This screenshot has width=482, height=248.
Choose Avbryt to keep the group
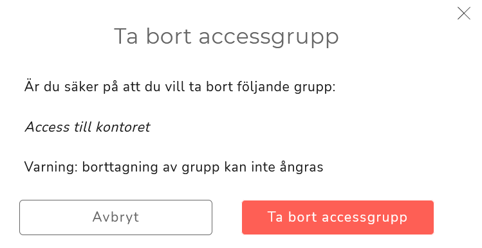[116, 217]
